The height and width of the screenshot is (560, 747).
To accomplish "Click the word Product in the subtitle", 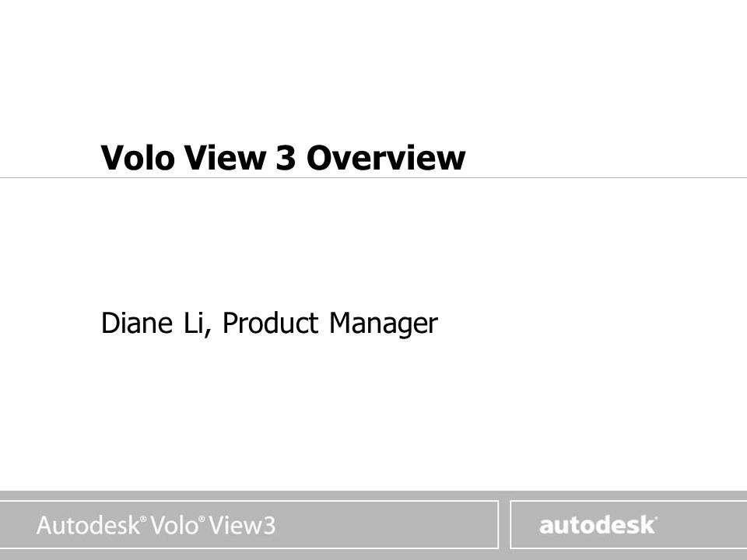I will pos(271,322).
